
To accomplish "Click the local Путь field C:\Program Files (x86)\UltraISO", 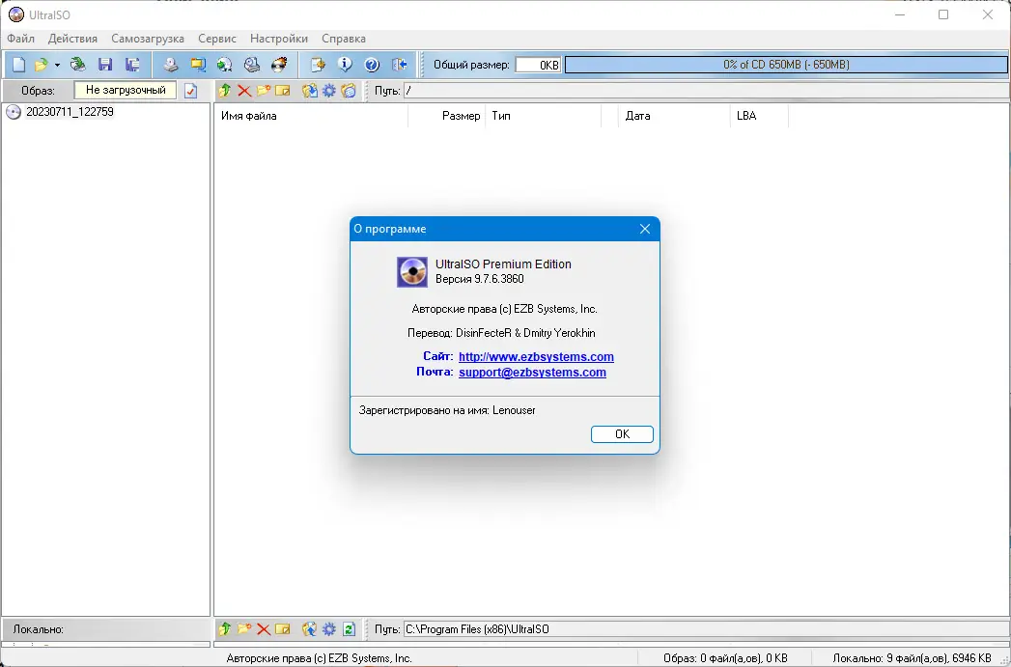I will (706, 629).
